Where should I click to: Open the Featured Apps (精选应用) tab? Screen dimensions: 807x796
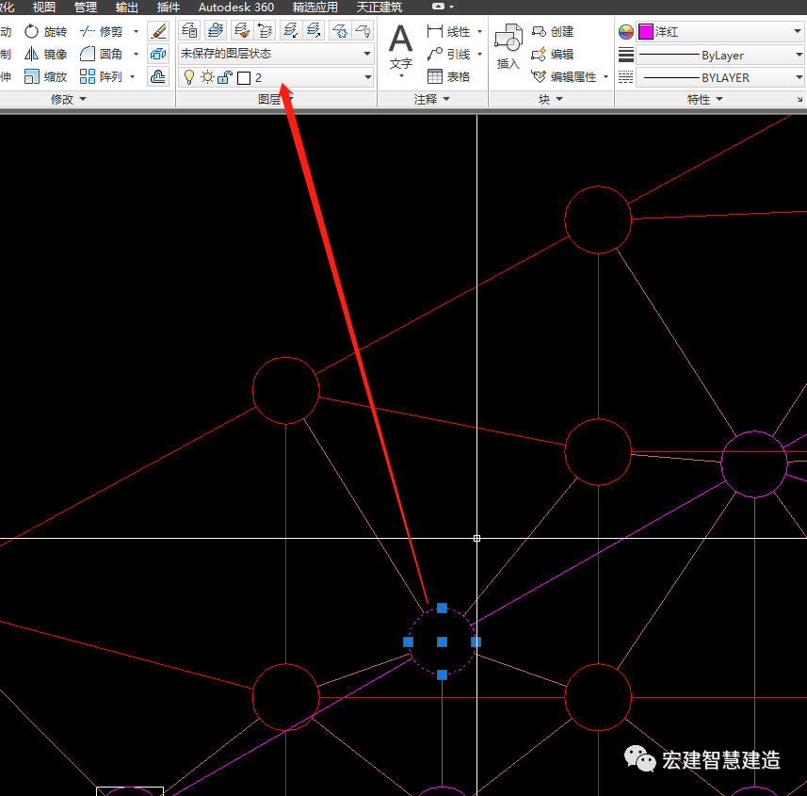coord(315,7)
